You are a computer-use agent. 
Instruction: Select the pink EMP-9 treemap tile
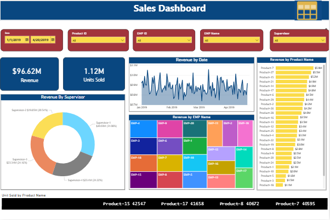[169, 129]
